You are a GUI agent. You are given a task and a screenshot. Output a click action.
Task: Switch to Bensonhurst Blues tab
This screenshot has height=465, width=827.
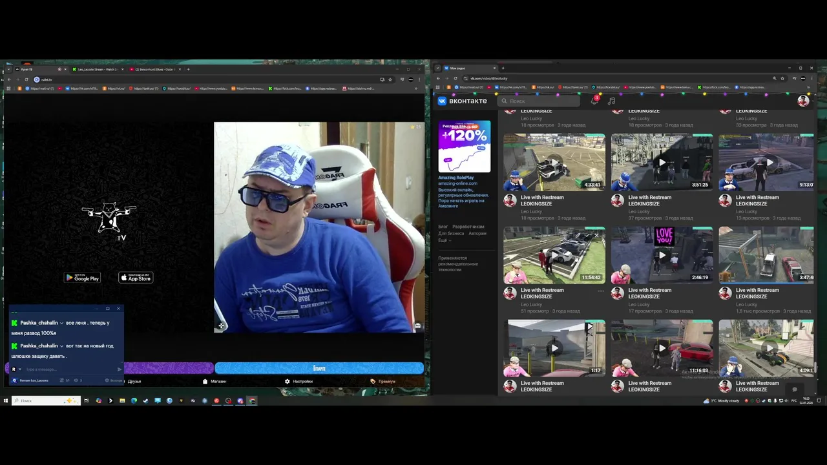tap(155, 69)
